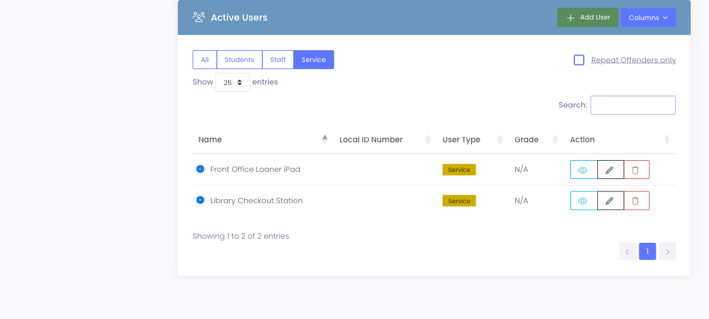Click the Library Checkout Station name

tap(256, 201)
